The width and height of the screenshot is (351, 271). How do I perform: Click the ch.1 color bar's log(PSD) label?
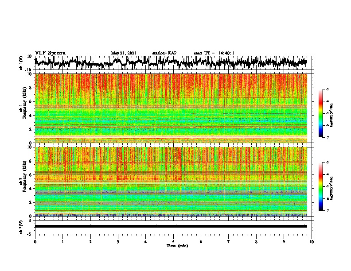click(x=332, y=115)
